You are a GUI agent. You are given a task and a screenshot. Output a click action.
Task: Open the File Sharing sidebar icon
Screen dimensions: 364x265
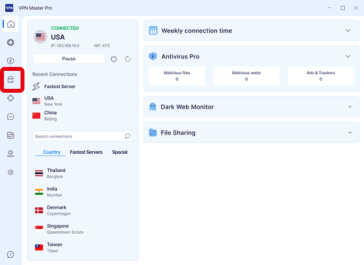11,135
